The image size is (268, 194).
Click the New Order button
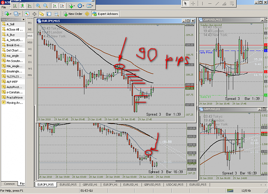point(73,14)
